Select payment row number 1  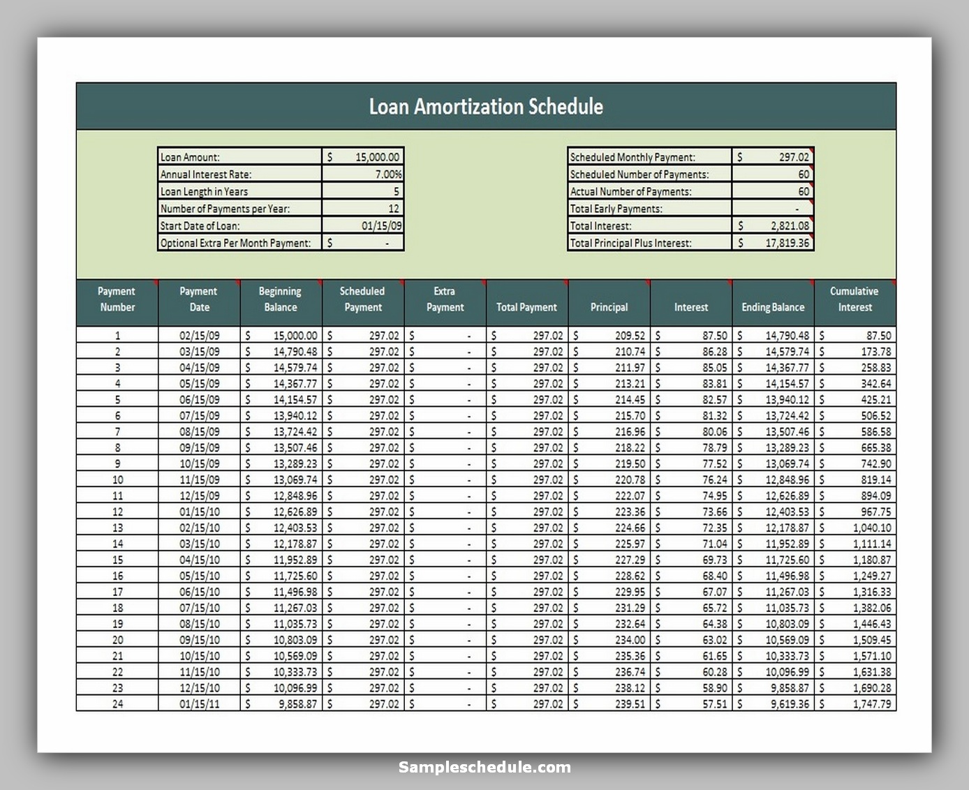(117, 335)
